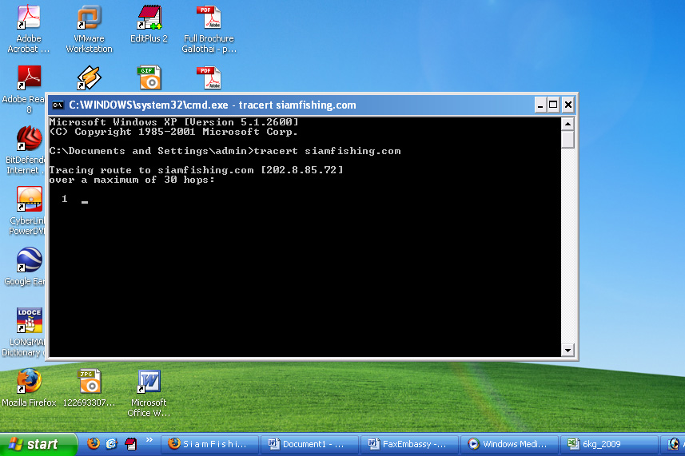Open the EditPlus 2 desktop icon
The width and height of the screenshot is (685, 456).
[x=149, y=24]
